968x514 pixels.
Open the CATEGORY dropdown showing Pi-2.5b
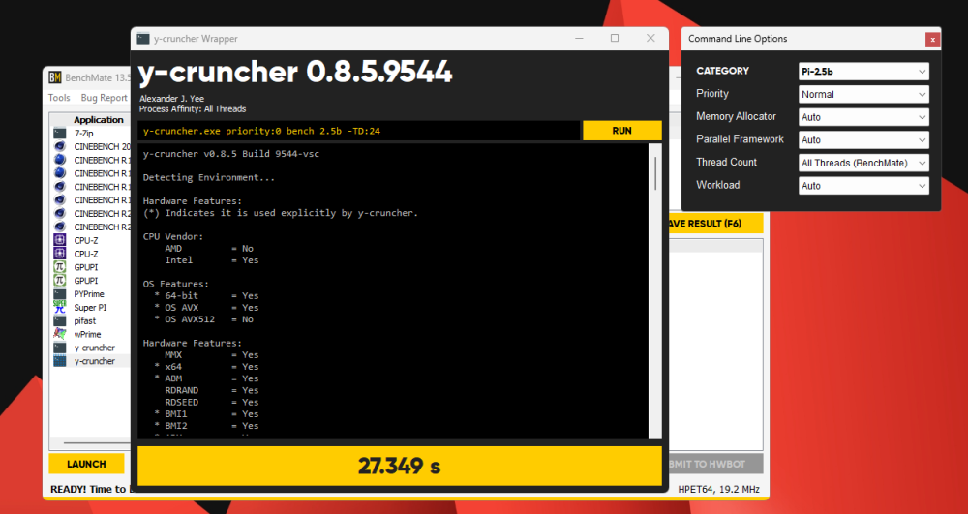[863, 72]
